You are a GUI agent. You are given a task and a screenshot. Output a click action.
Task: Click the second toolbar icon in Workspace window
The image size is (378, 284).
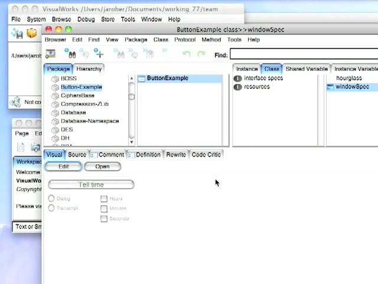click(x=35, y=147)
